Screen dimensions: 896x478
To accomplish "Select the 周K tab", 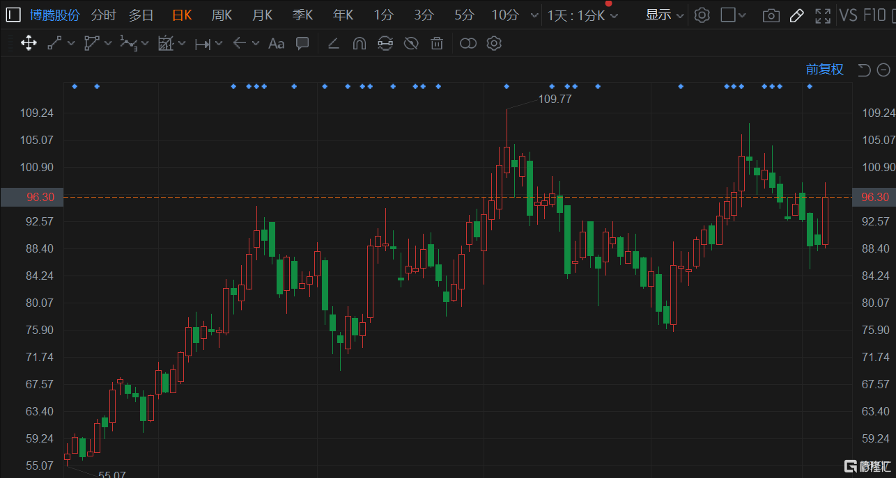I will click(x=222, y=15).
